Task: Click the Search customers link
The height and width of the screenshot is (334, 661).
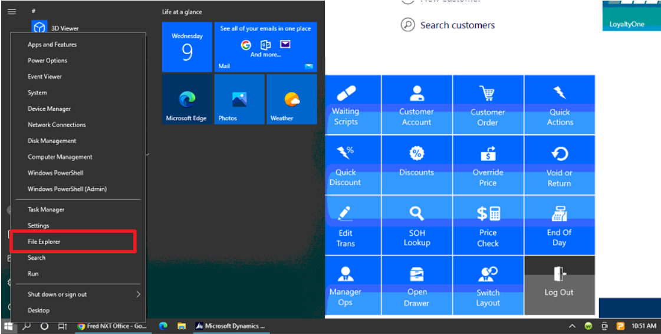Action: point(457,25)
